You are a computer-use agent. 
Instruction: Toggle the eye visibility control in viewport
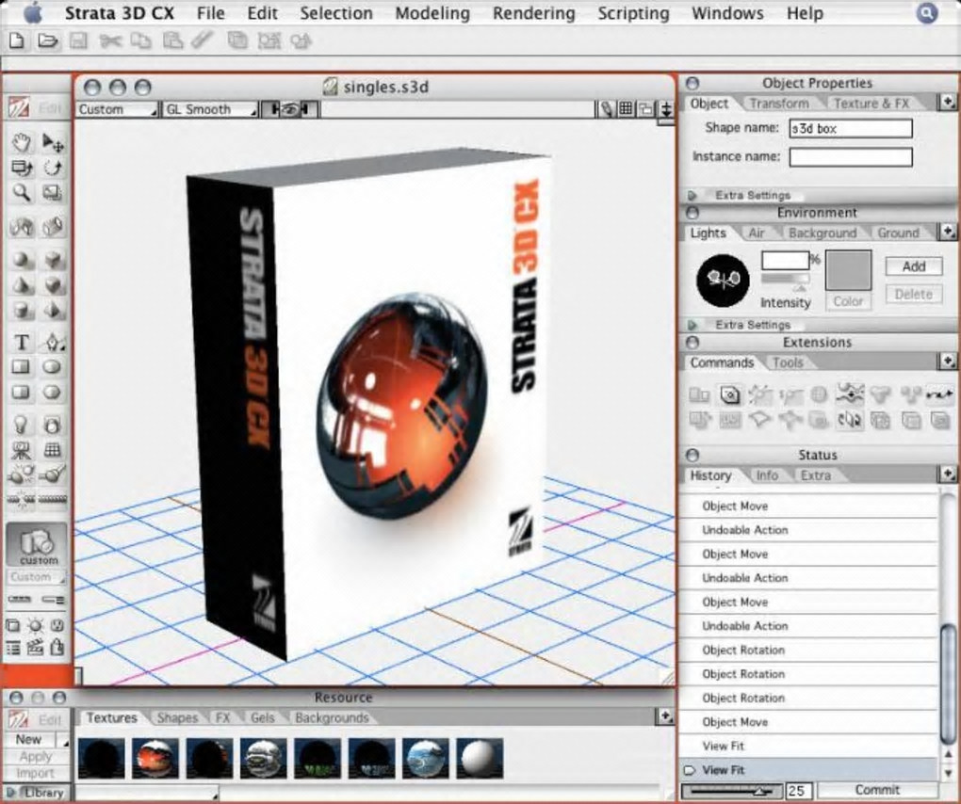coord(289,109)
